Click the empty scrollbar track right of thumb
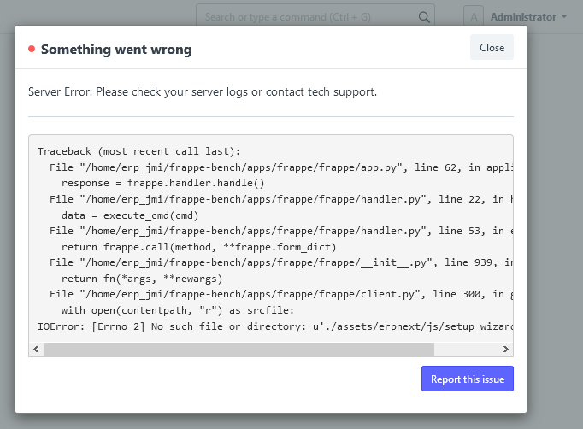Viewport: 583px width, 429px height. coord(466,349)
